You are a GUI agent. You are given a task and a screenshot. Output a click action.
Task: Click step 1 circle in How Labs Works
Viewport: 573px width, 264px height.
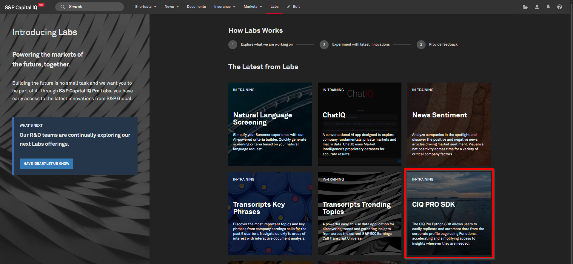[233, 45]
